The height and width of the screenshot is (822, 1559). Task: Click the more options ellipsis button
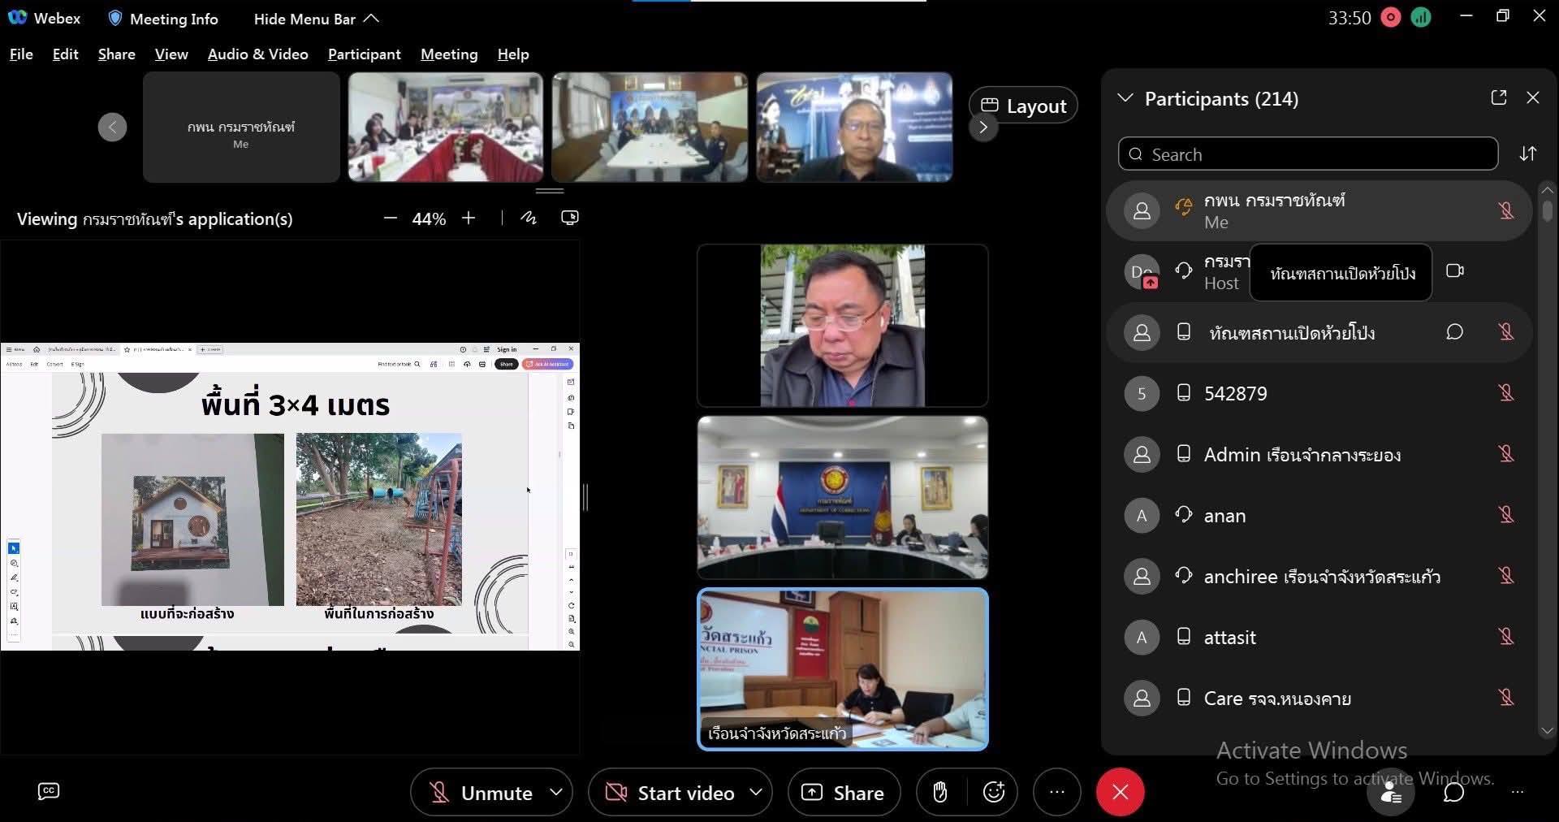1056,792
